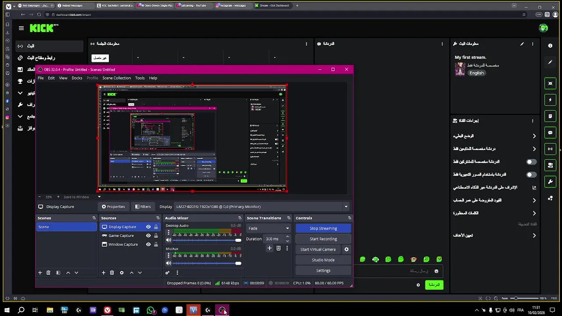Open transition properties three-dot menu

(x=287, y=248)
